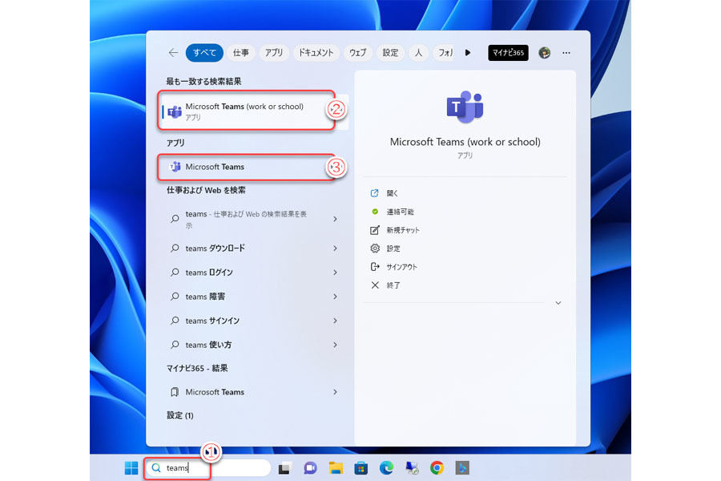Open the three-dot more options menu

coord(566,53)
